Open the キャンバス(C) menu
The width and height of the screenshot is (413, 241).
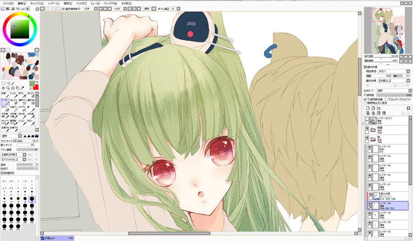pyautogui.click(x=37, y=3)
